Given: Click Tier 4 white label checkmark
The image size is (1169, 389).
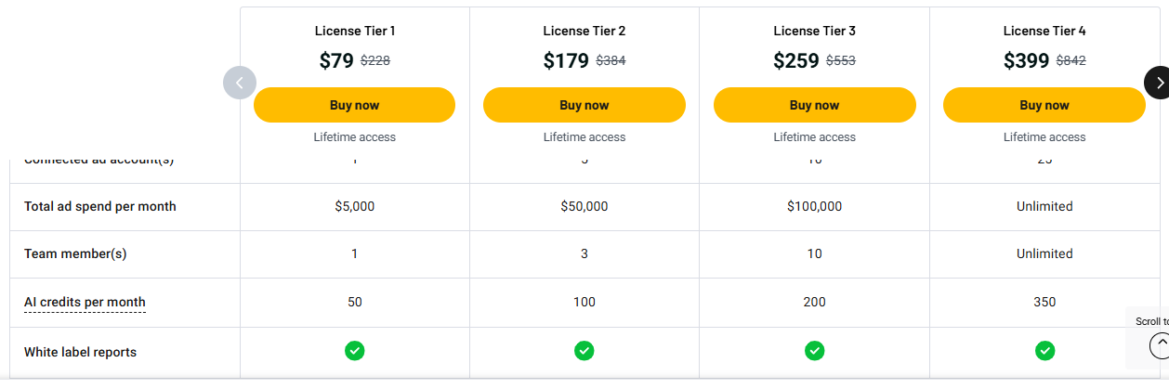Looking at the screenshot, I should [x=1044, y=351].
